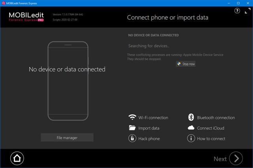Click the Bluetooth symbol icon
253x168 pixels.
coord(191,118)
